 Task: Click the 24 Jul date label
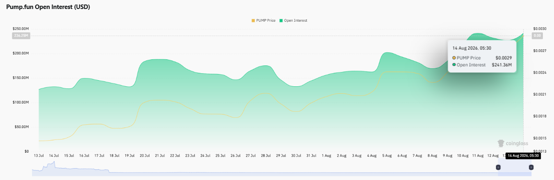tap(205, 156)
